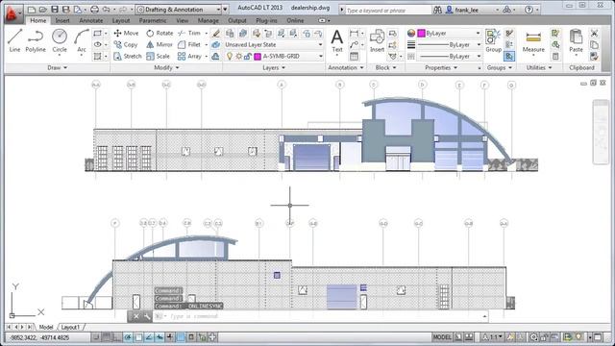Viewport: 615px width, 346px height.
Task: Open the AutoCAD application menu button
Action: [x=13, y=13]
